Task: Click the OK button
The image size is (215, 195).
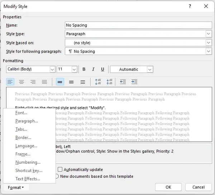Action: pos(168,187)
